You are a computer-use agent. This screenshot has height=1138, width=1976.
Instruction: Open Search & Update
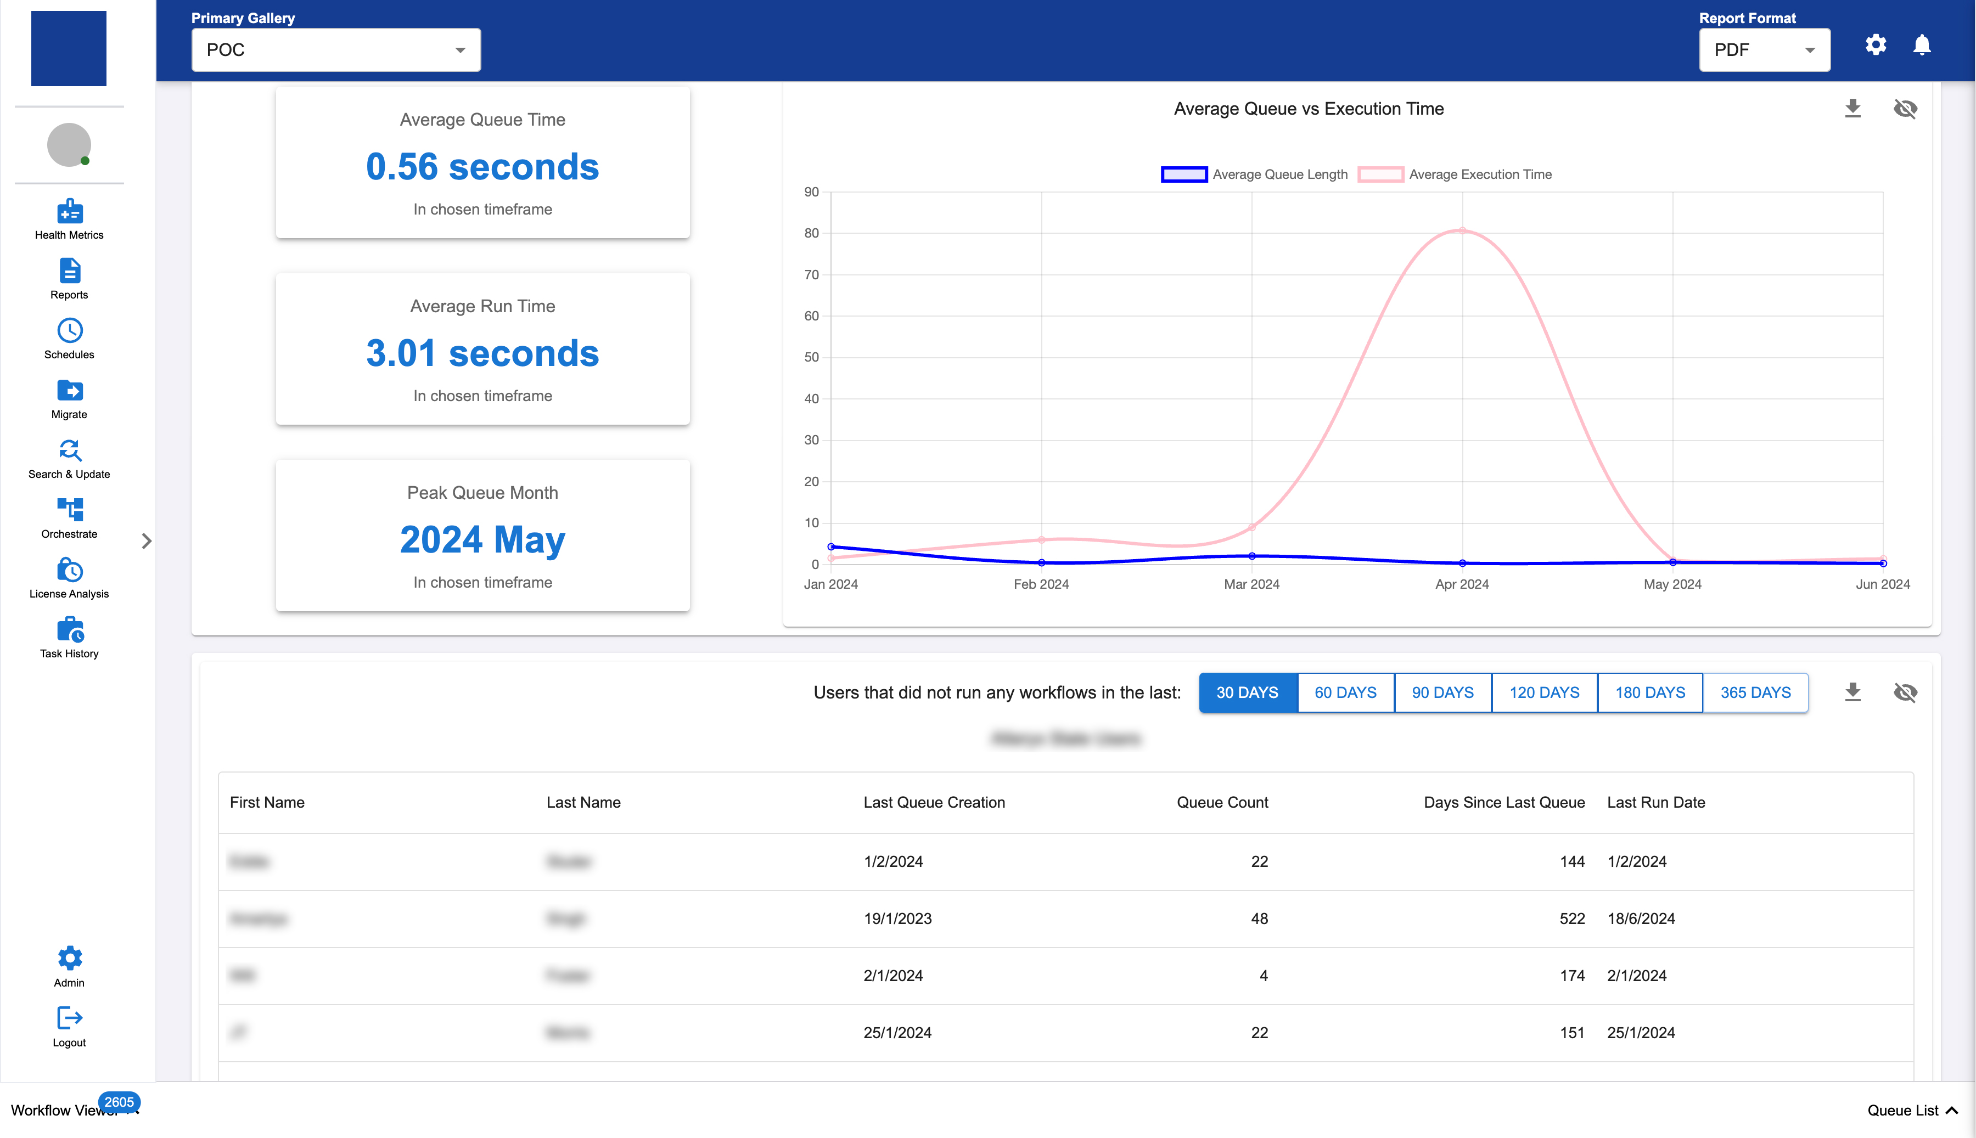pyautogui.click(x=69, y=451)
